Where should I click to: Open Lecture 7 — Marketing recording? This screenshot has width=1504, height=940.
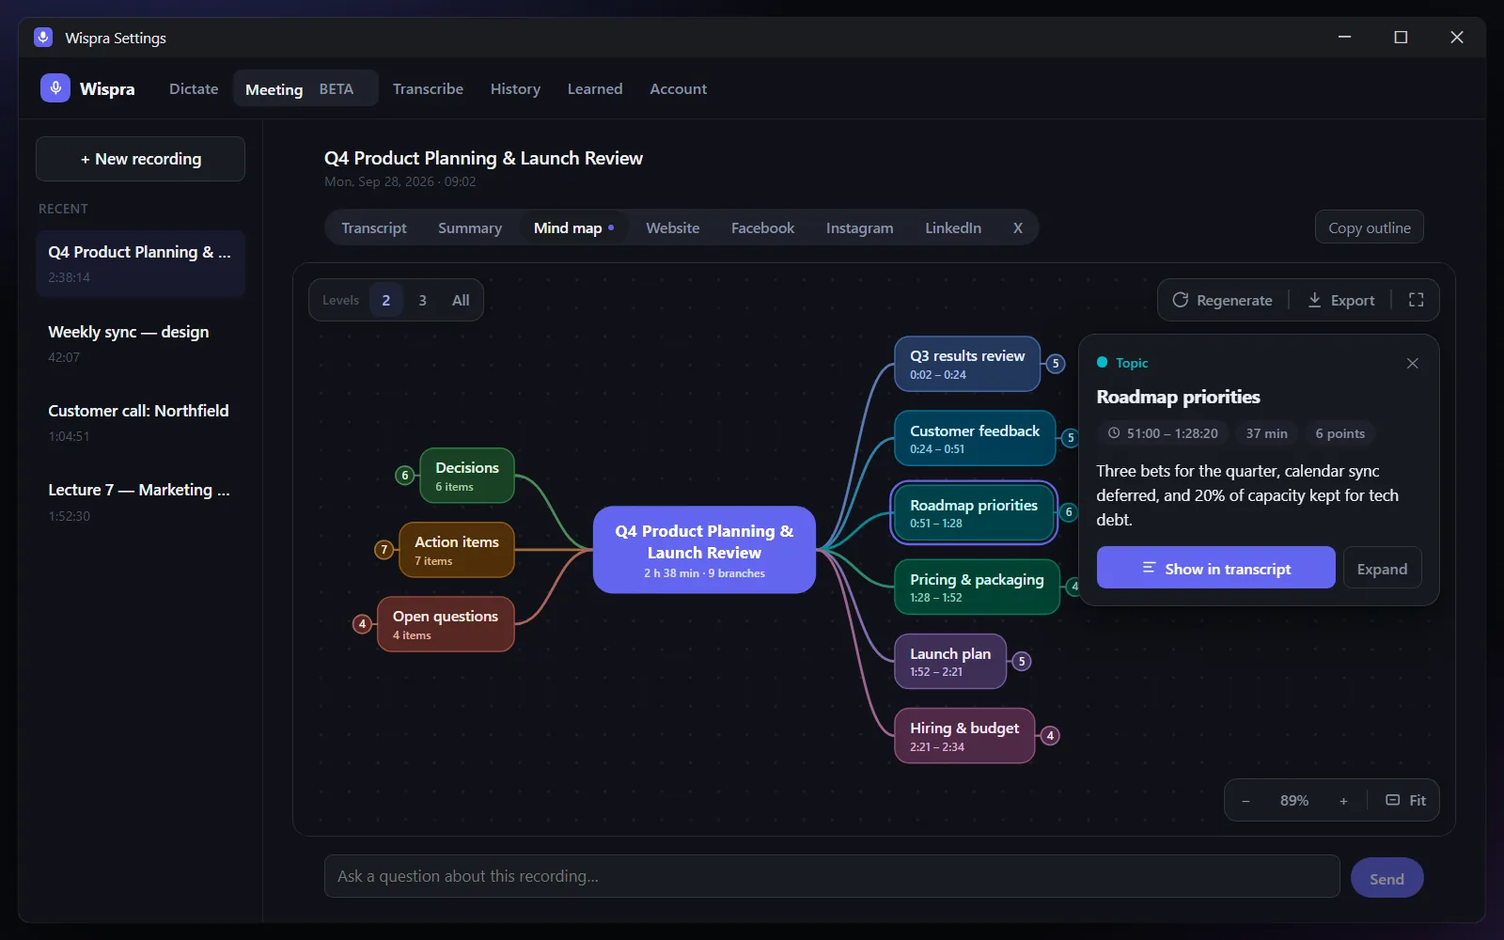[140, 502]
